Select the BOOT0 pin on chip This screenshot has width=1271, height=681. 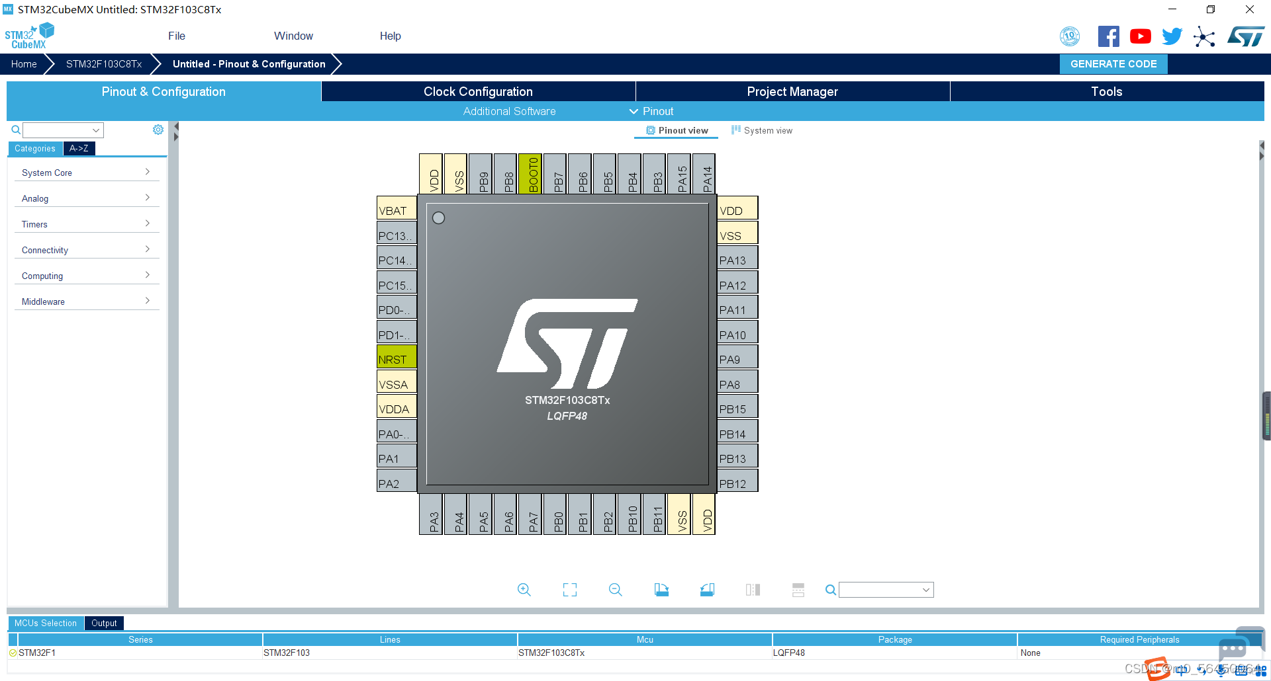(530, 174)
